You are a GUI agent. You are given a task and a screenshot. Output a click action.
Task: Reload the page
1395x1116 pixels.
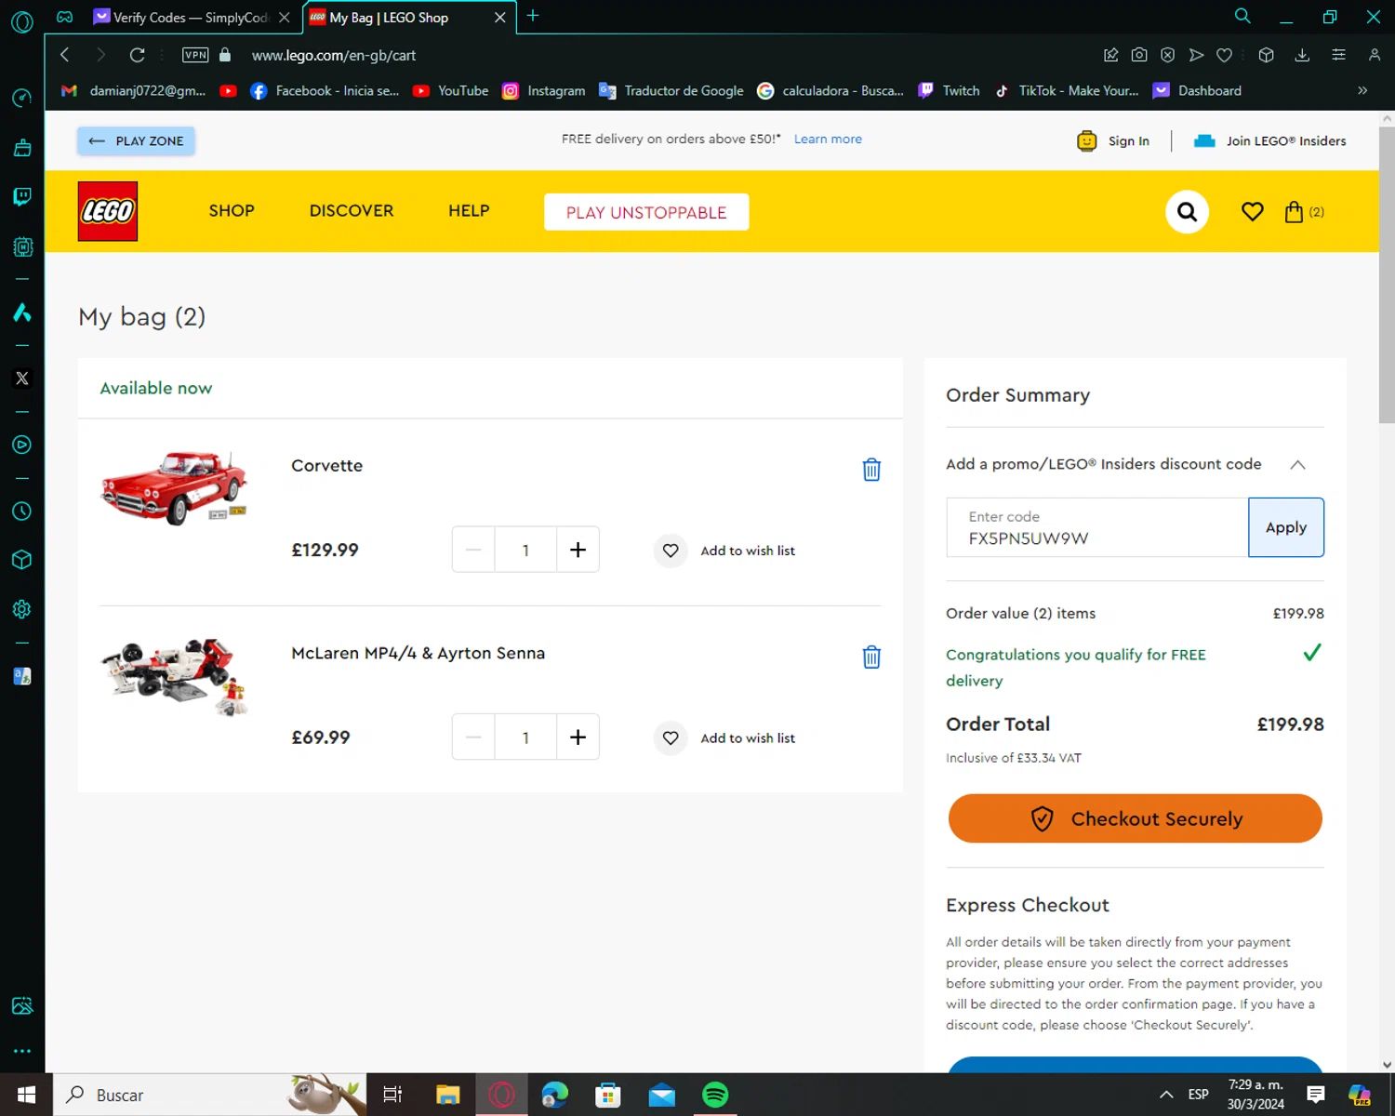click(x=137, y=55)
